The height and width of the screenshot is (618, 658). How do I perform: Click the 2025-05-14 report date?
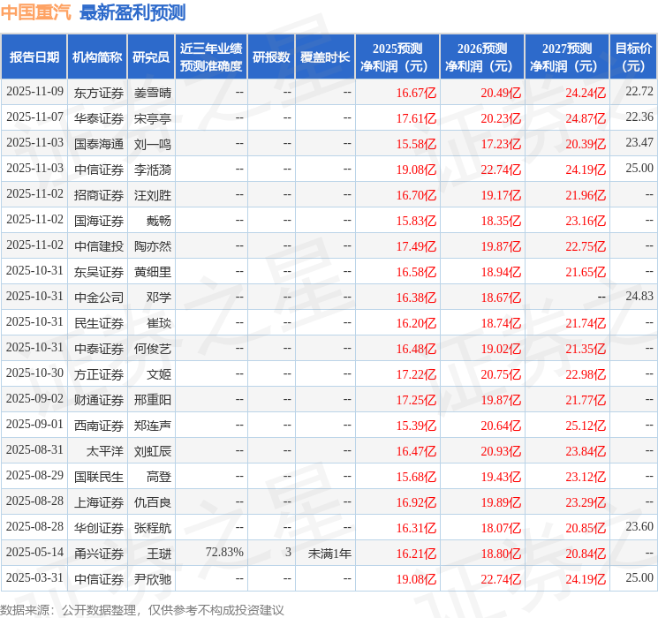pyautogui.click(x=34, y=552)
